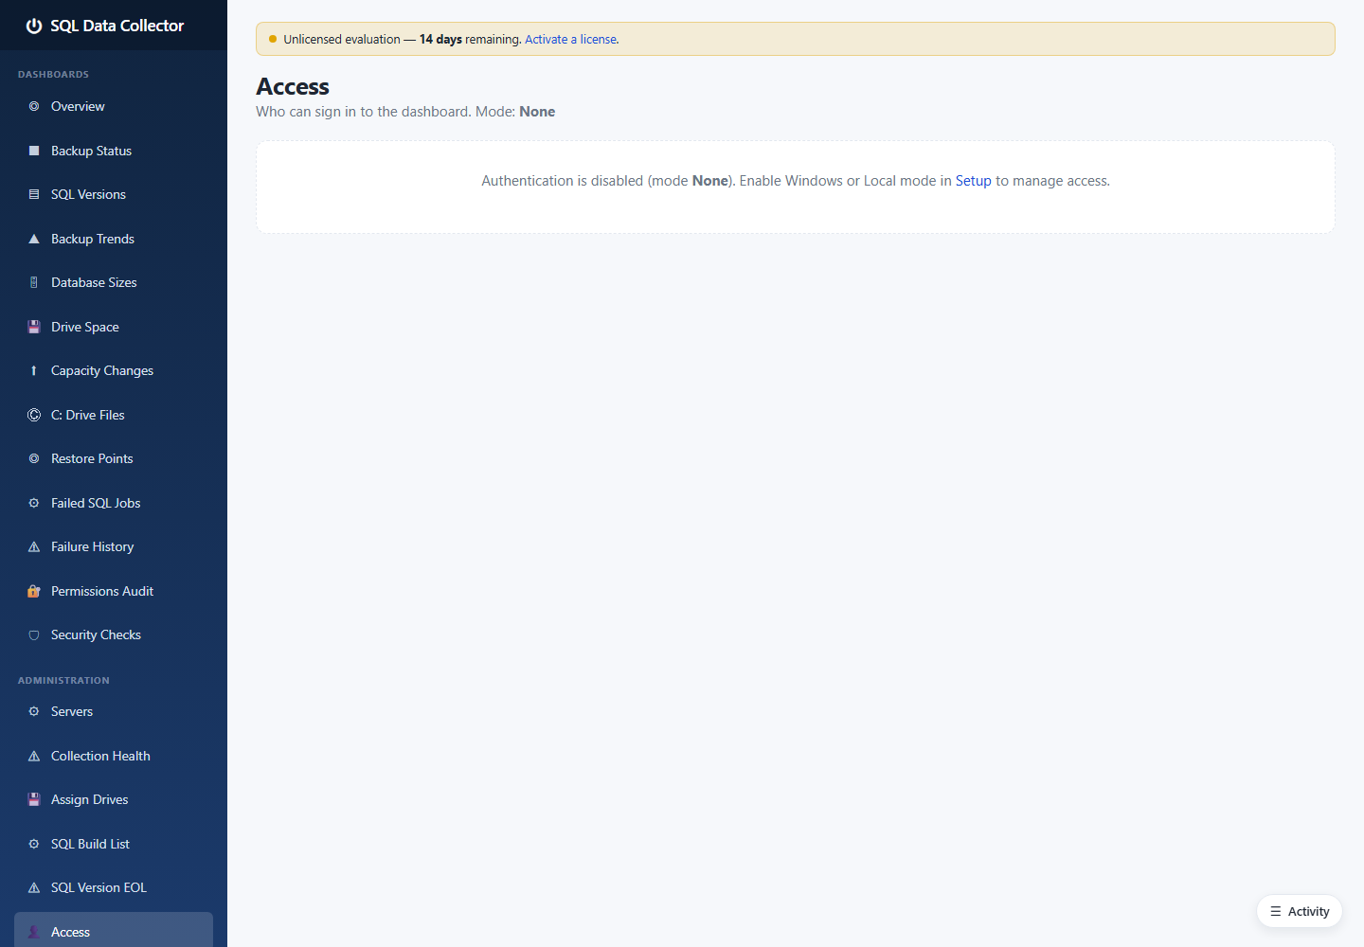
Task: Click the SQL Versions list icon
Action: pos(34,195)
